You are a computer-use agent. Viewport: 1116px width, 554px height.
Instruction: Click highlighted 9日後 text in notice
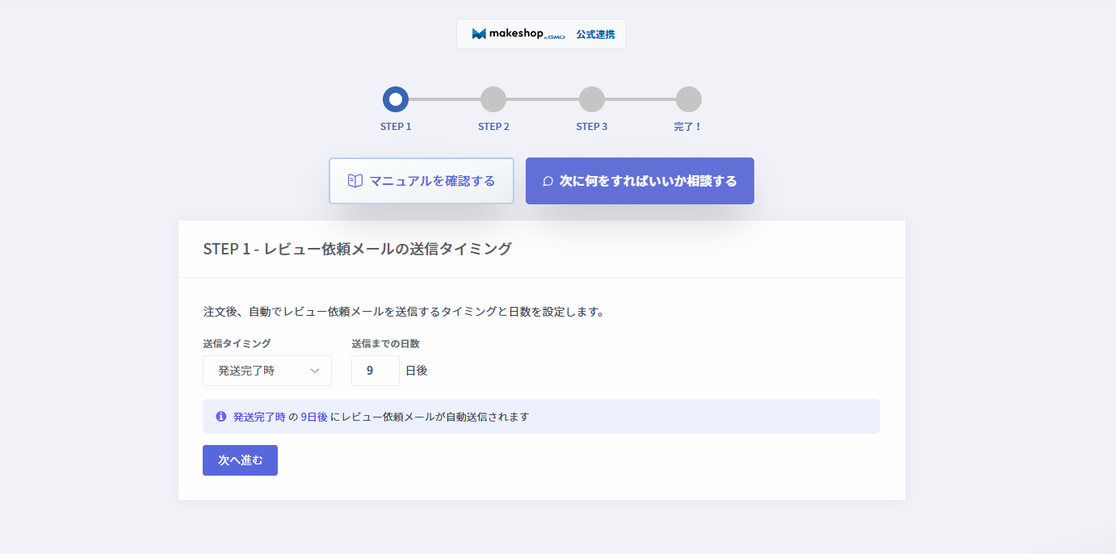314,417
